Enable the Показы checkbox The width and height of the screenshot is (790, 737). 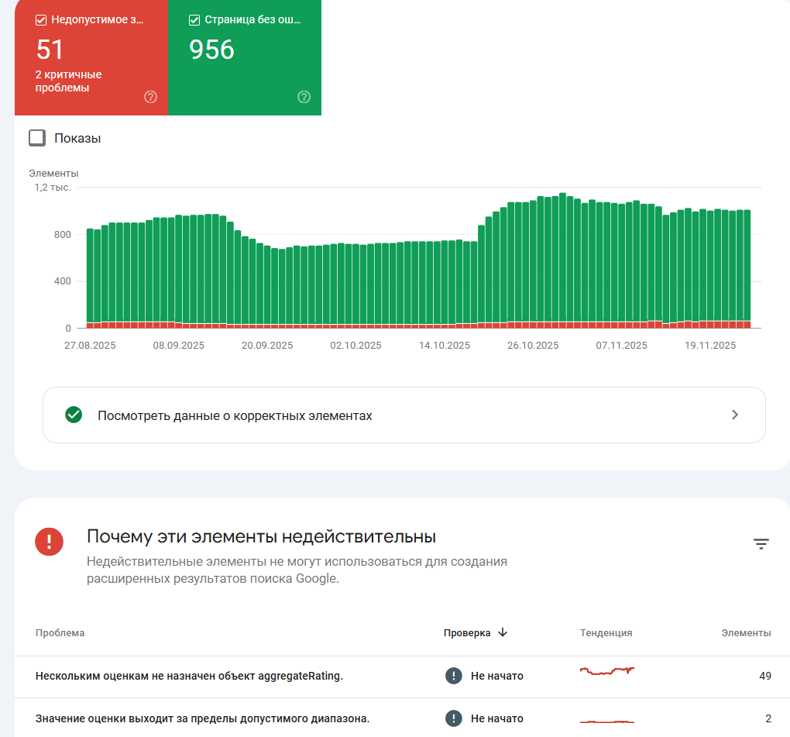click(x=37, y=138)
